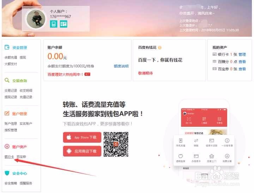The height and width of the screenshot is (193, 254).
Task: Open 账户信息 link
Action: pos(11,123)
